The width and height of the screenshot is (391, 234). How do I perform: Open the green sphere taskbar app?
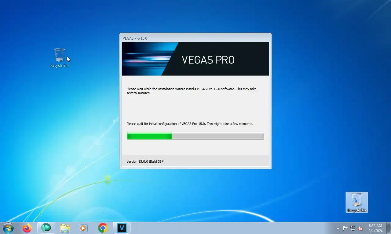(46, 228)
